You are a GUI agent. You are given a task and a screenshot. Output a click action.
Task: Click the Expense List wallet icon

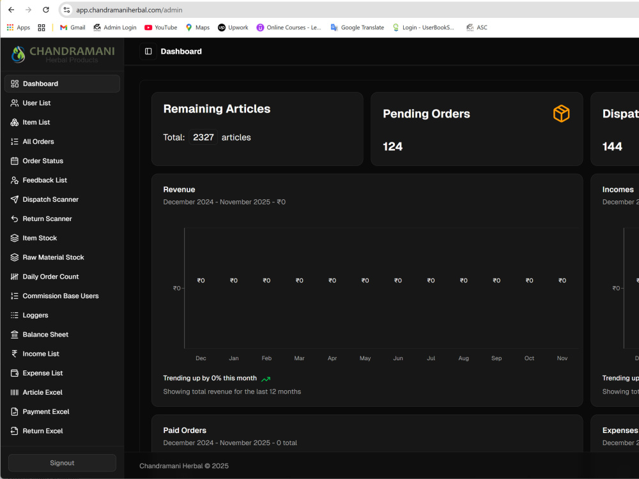pos(15,373)
